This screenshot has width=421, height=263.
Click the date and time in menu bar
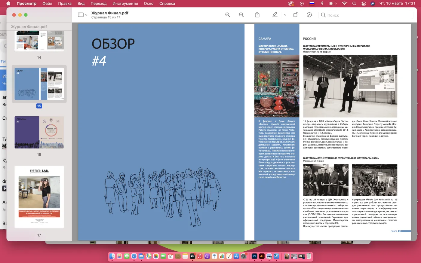click(397, 4)
